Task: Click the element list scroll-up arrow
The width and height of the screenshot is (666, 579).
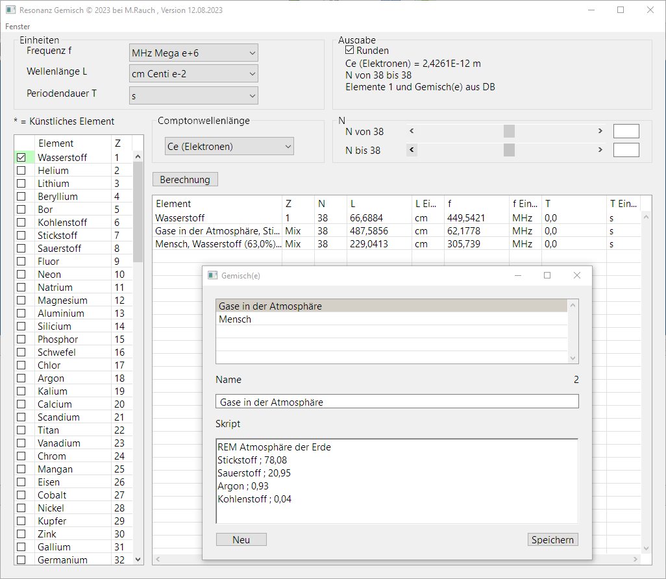Action: (138, 156)
